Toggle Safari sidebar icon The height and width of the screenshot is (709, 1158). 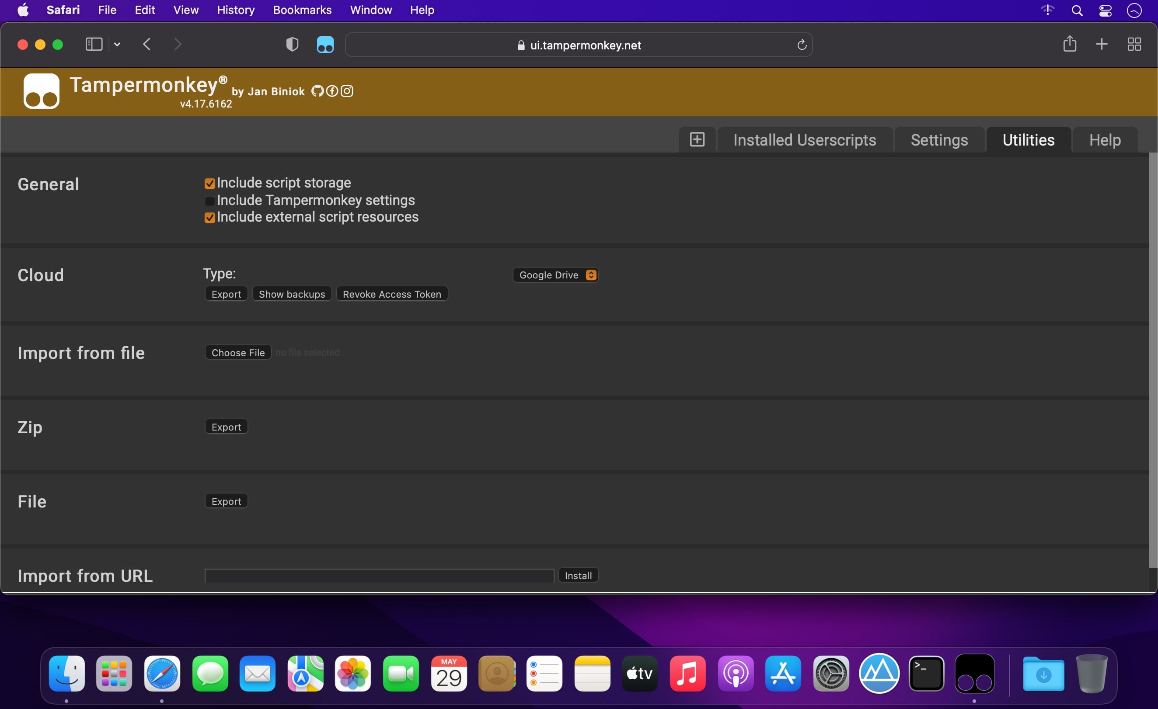94,44
